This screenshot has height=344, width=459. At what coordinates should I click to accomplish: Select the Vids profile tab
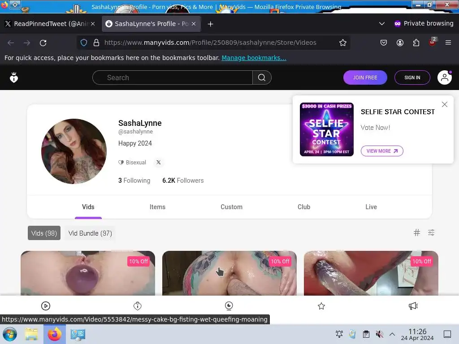(88, 207)
